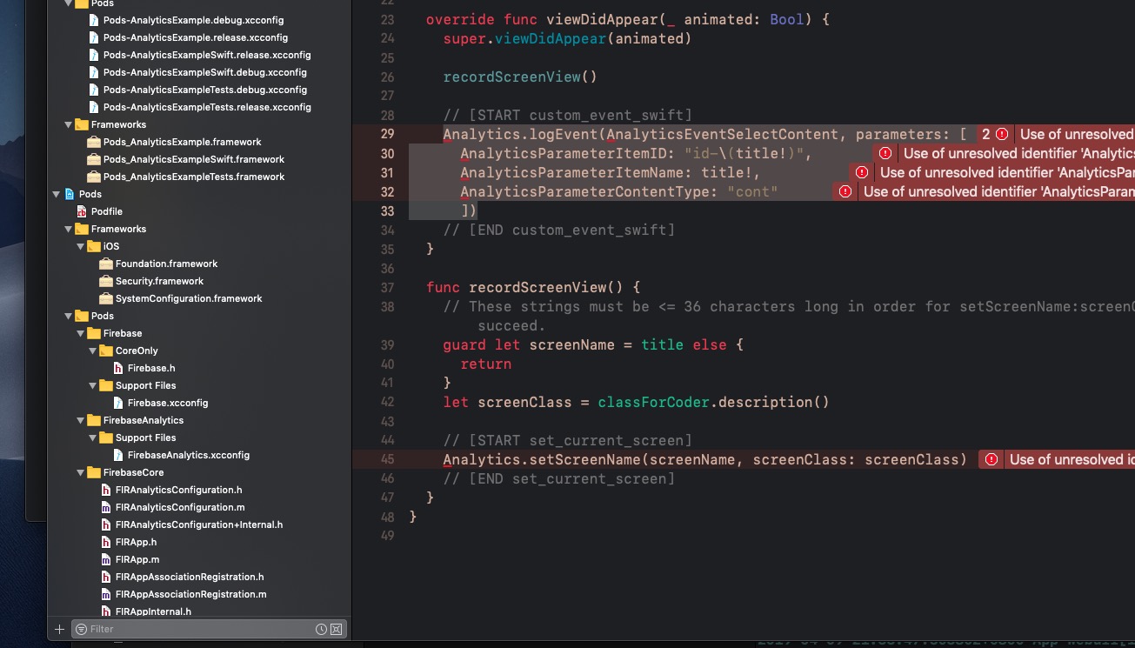This screenshot has height=648, width=1135.
Task: Toggle the recent files clock filter
Action: [320, 629]
